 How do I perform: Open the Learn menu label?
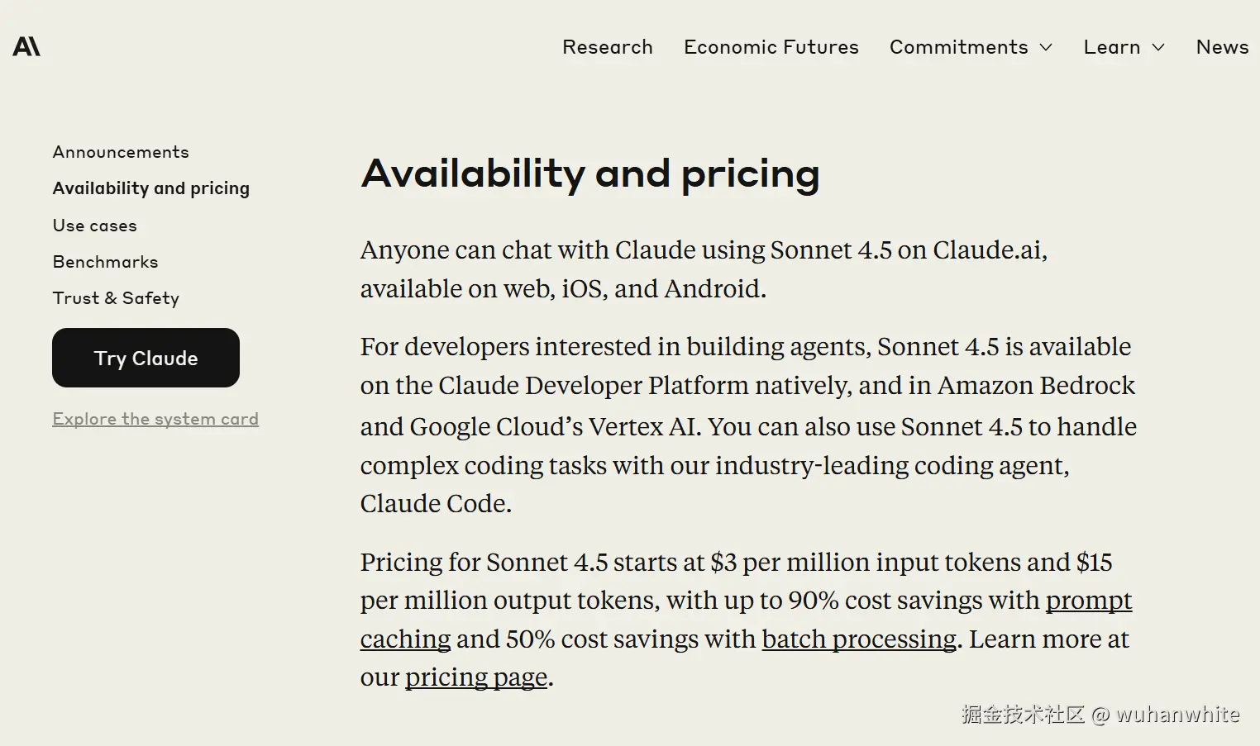1111,47
